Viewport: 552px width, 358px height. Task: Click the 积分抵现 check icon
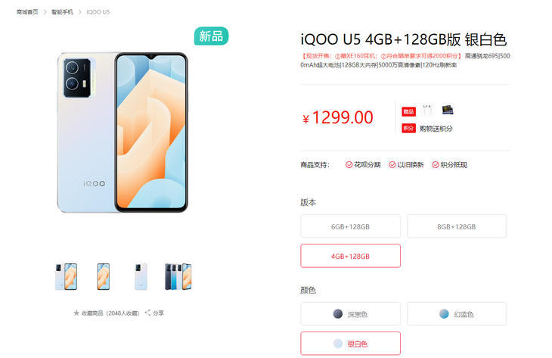click(436, 164)
